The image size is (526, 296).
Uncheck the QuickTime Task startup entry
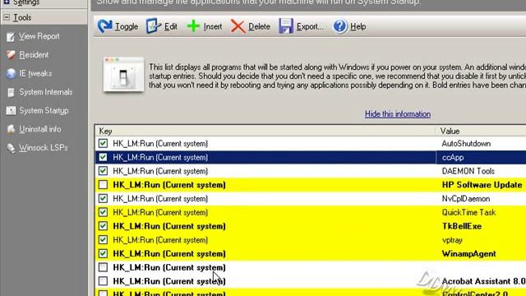(103, 212)
